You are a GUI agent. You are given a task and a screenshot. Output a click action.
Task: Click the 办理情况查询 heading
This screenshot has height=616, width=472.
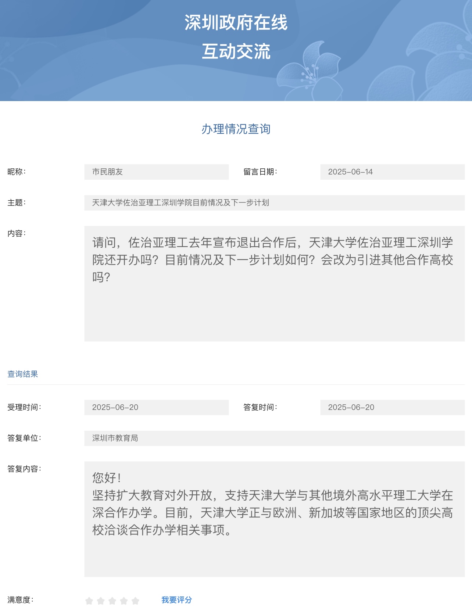(236, 129)
